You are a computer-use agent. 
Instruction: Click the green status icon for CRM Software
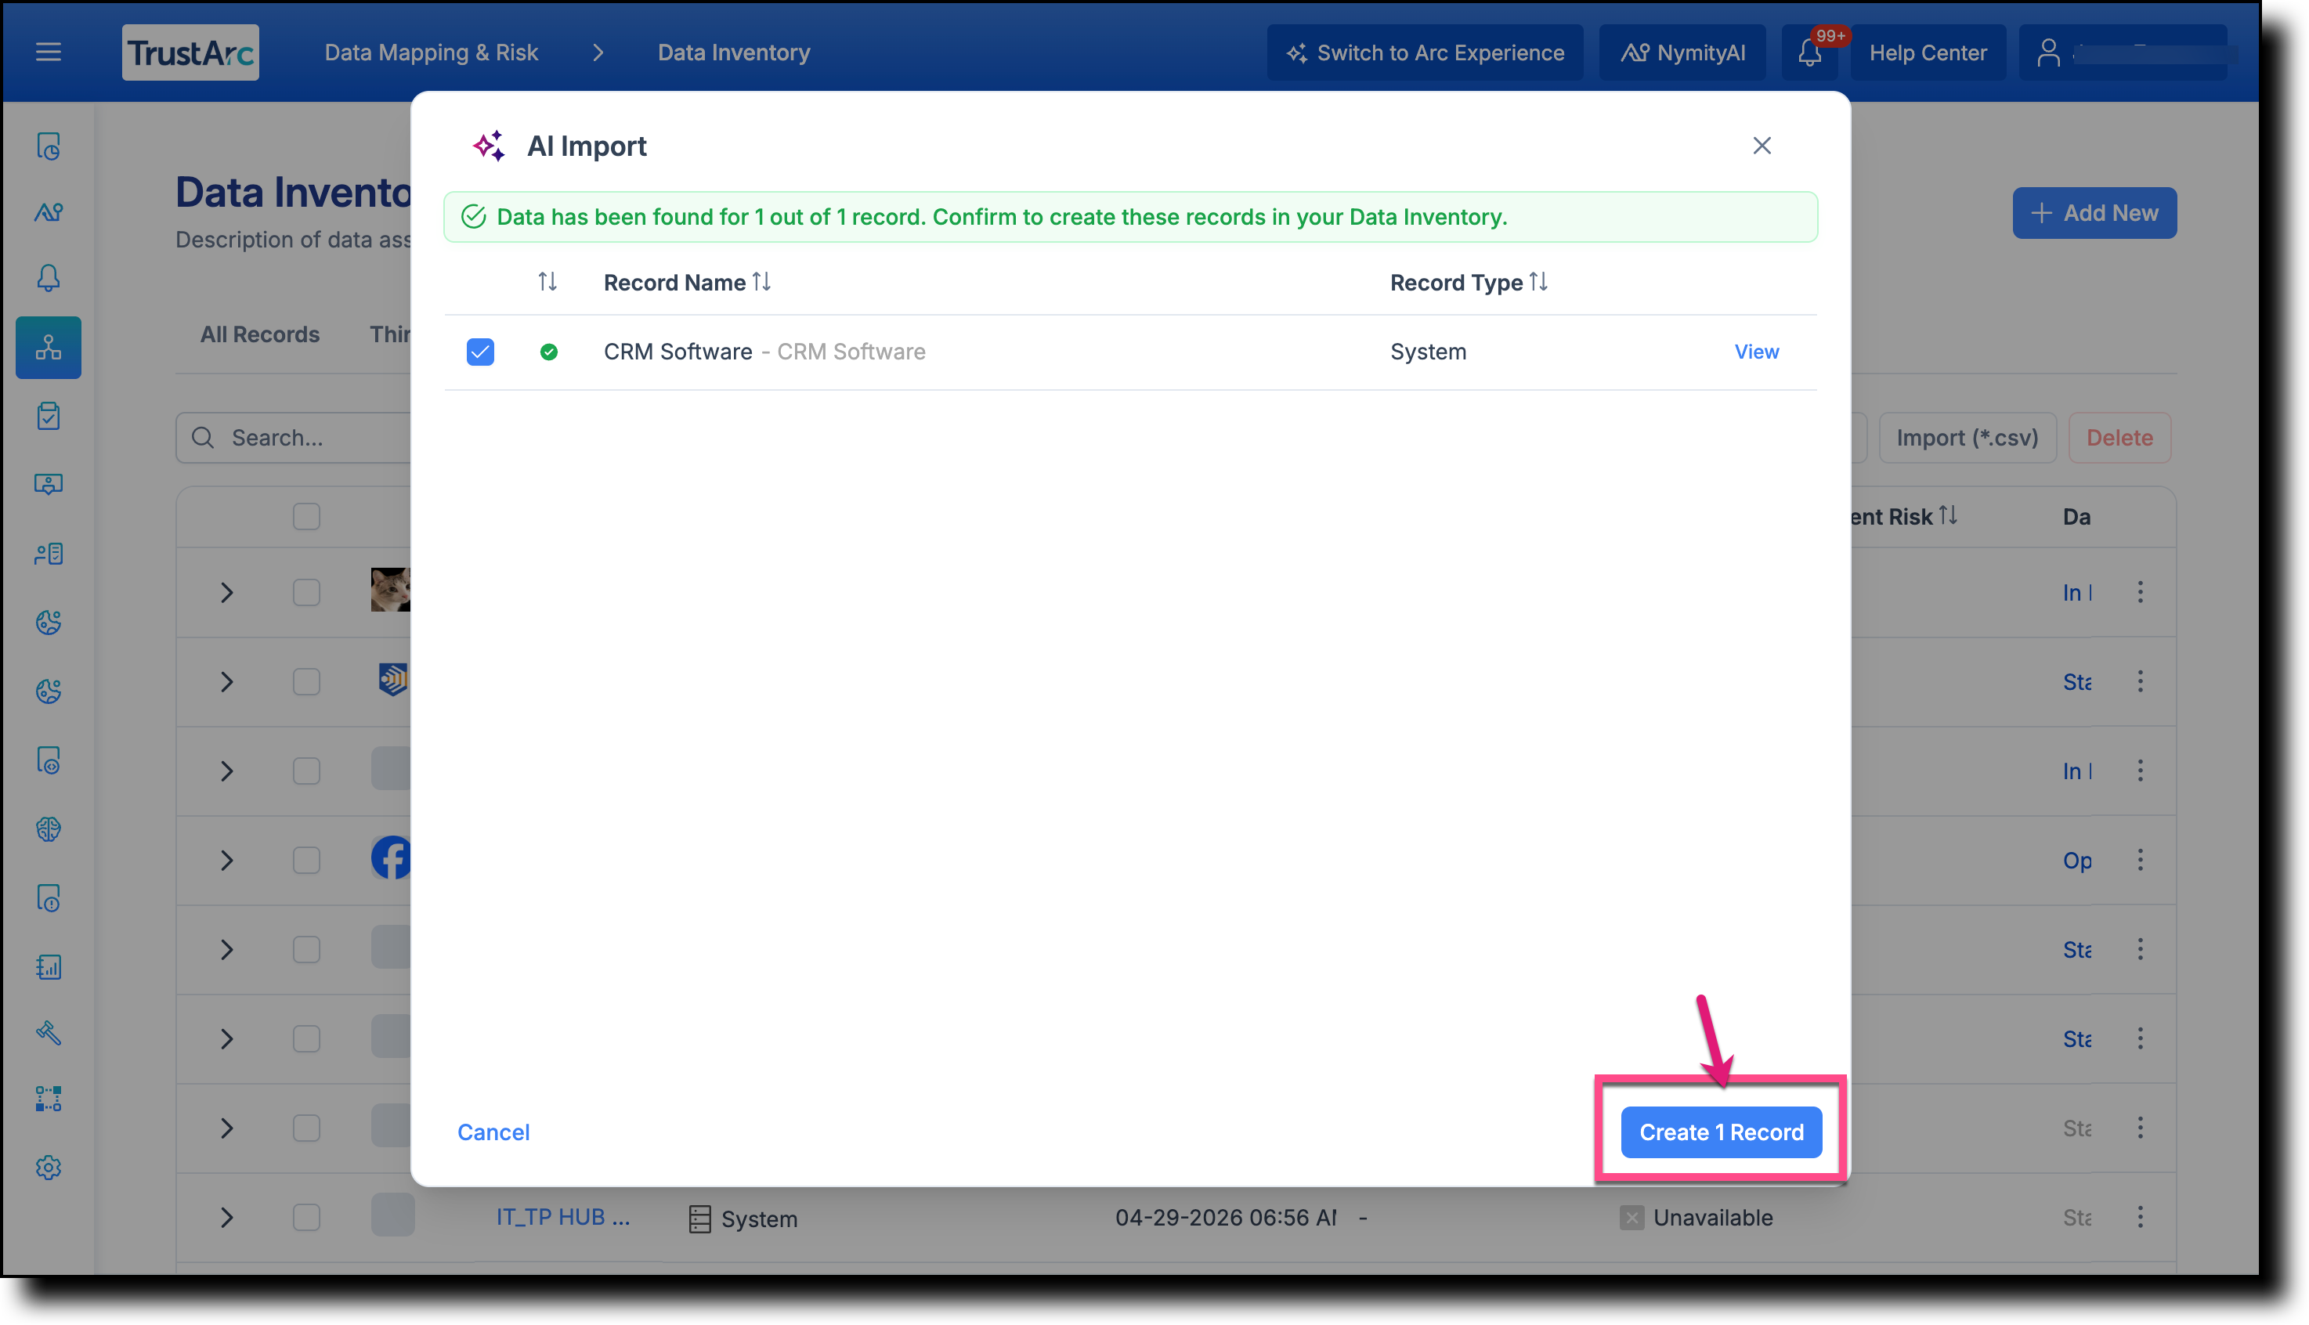pyautogui.click(x=549, y=352)
